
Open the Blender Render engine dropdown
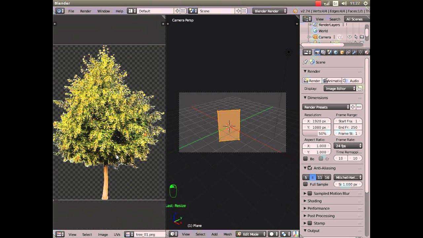click(270, 11)
